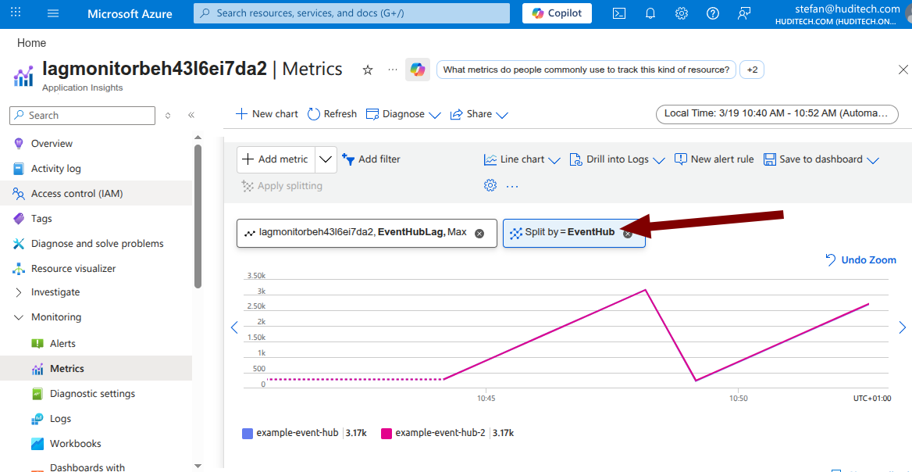Open portal settings gear in top bar
The width and height of the screenshot is (912, 472).
682,13
